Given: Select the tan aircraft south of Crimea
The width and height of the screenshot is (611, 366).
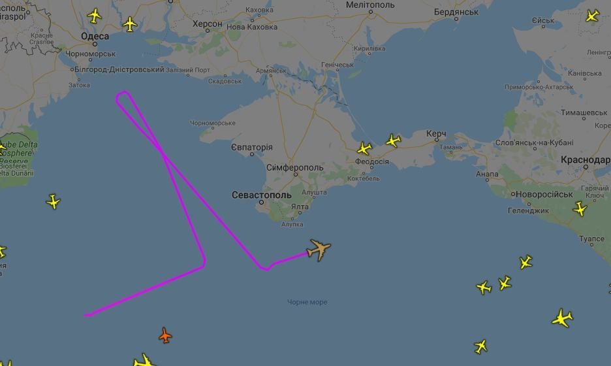Looking at the screenshot, I should pyautogui.click(x=319, y=250).
